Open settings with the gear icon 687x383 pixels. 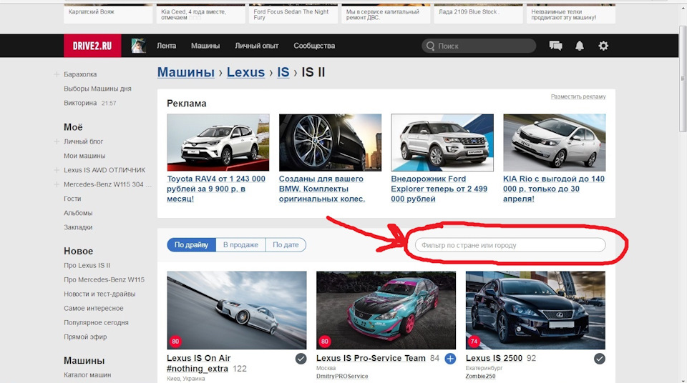click(603, 46)
